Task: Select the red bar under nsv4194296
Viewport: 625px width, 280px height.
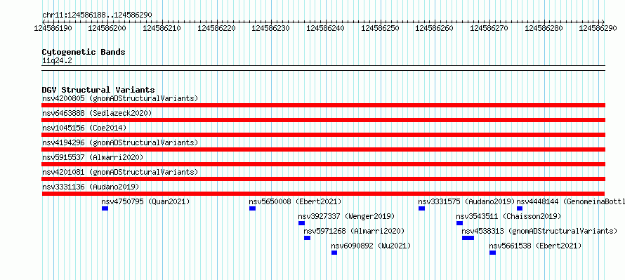Action: (x=323, y=149)
